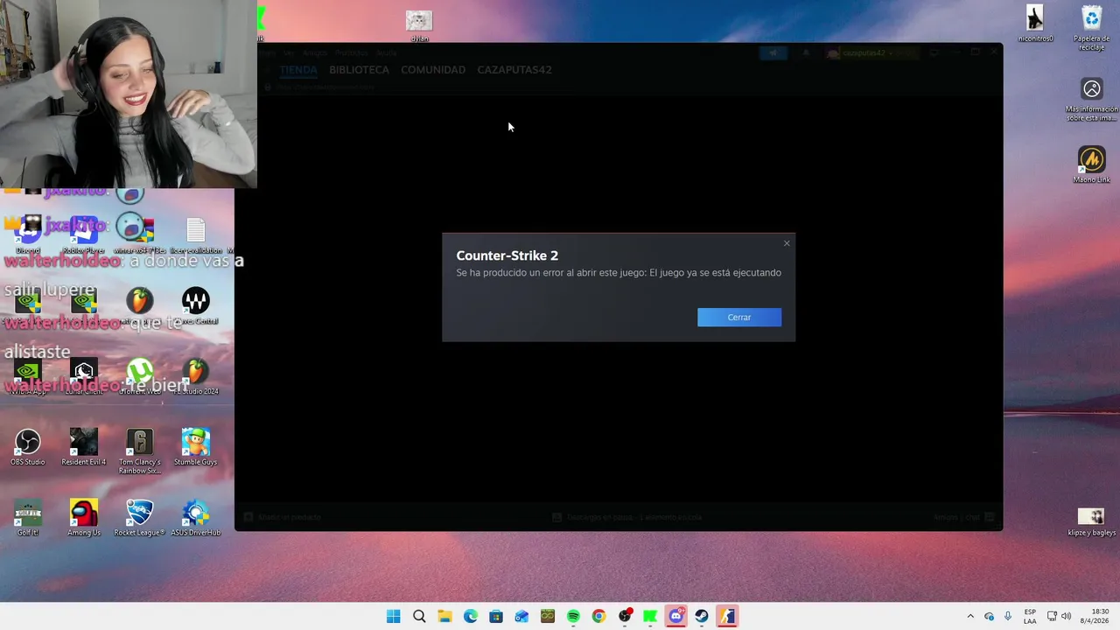Image resolution: width=1120 pixels, height=630 pixels.
Task: Select the dylan desktop icon at the top
Action: coord(419,25)
